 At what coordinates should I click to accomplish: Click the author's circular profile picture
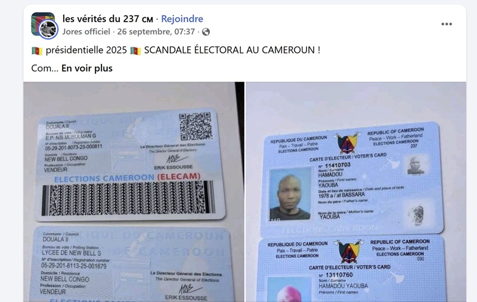pos(48,29)
